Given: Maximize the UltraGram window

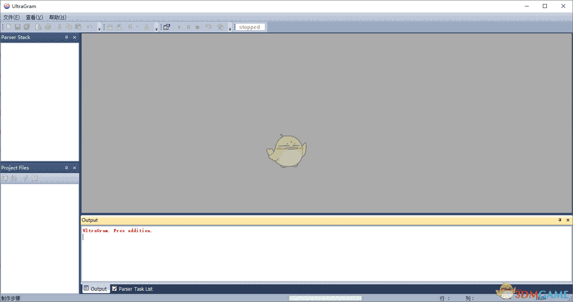Looking at the screenshot, I should tap(545, 6).
